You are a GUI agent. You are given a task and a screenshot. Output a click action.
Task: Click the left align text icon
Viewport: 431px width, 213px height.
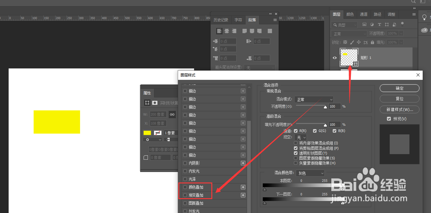[219, 31]
